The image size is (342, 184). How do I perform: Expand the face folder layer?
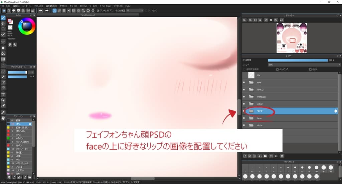(251, 118)
